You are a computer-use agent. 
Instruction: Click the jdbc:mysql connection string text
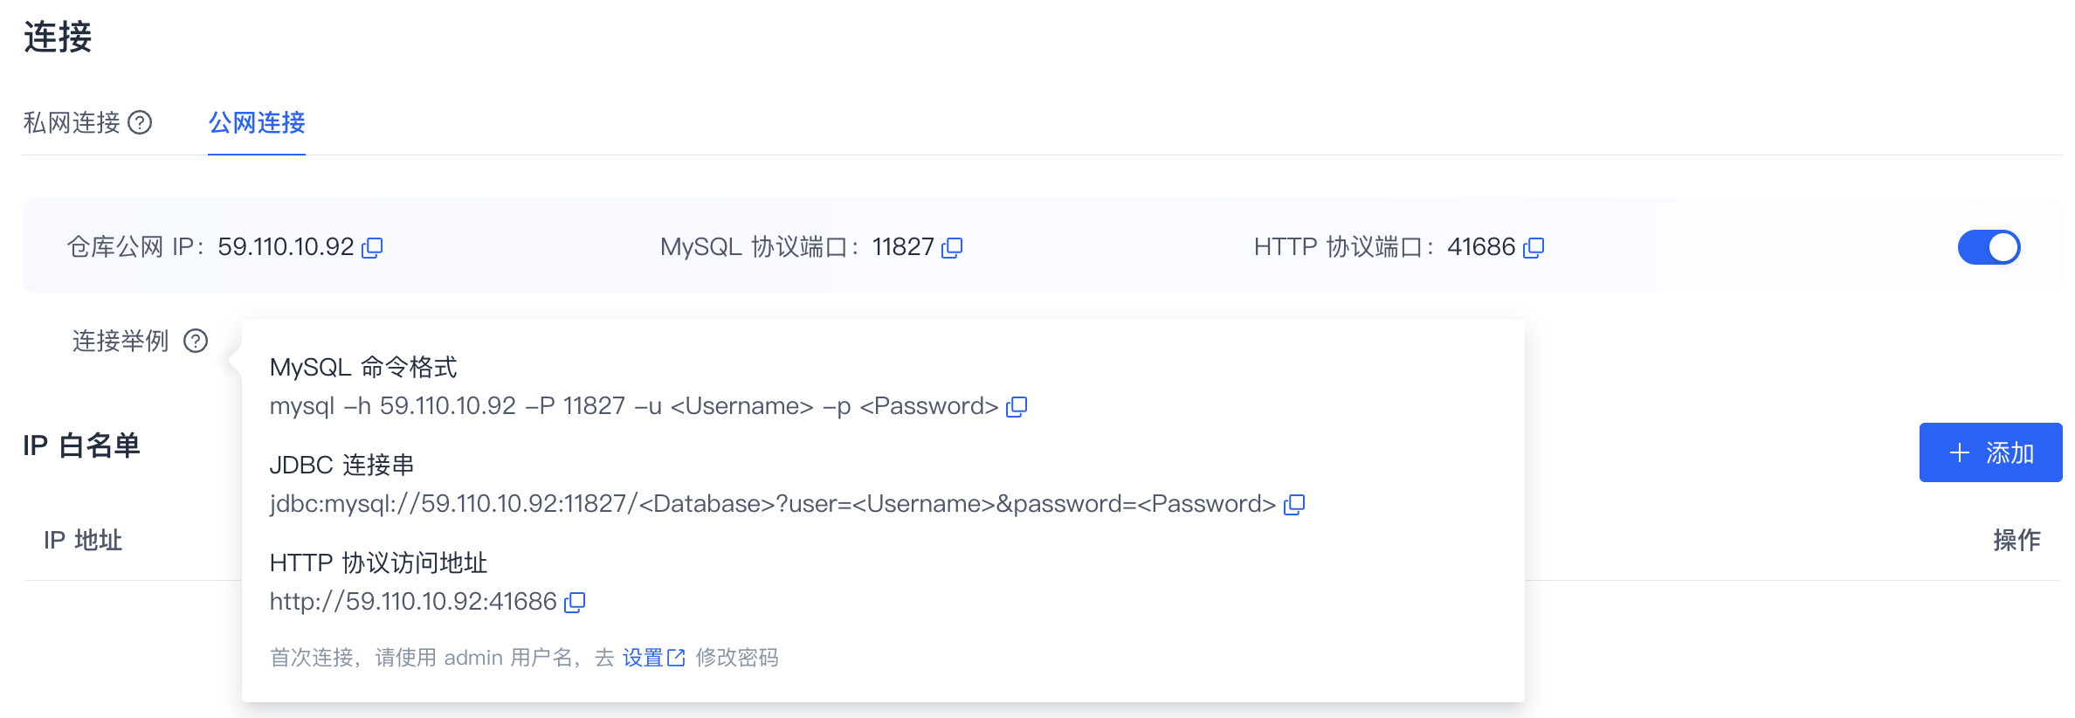coord(773,504)
